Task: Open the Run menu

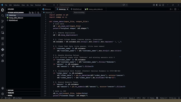Action: click(32, 5)
